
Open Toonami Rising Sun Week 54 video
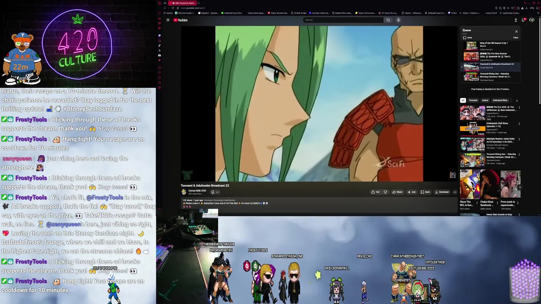point(473,160)
